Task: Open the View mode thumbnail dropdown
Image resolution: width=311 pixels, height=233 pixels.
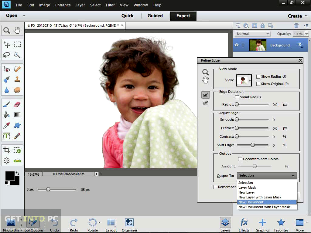Action: click(250, 80)
